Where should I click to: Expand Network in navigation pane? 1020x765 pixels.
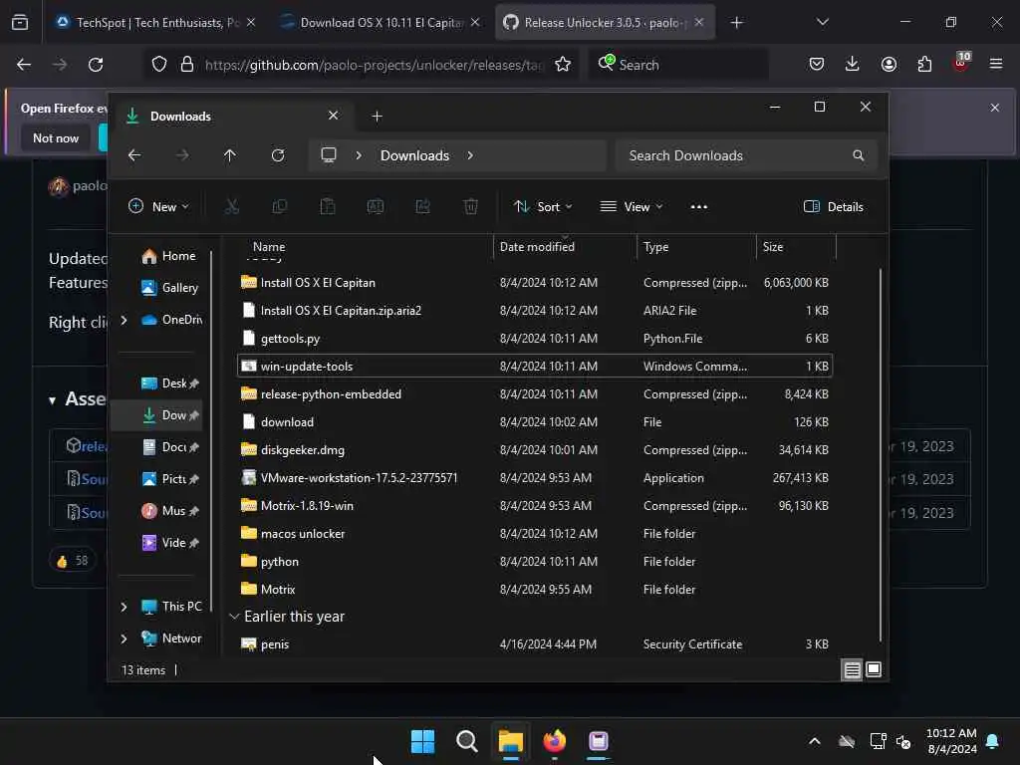[x=125, y=638]
